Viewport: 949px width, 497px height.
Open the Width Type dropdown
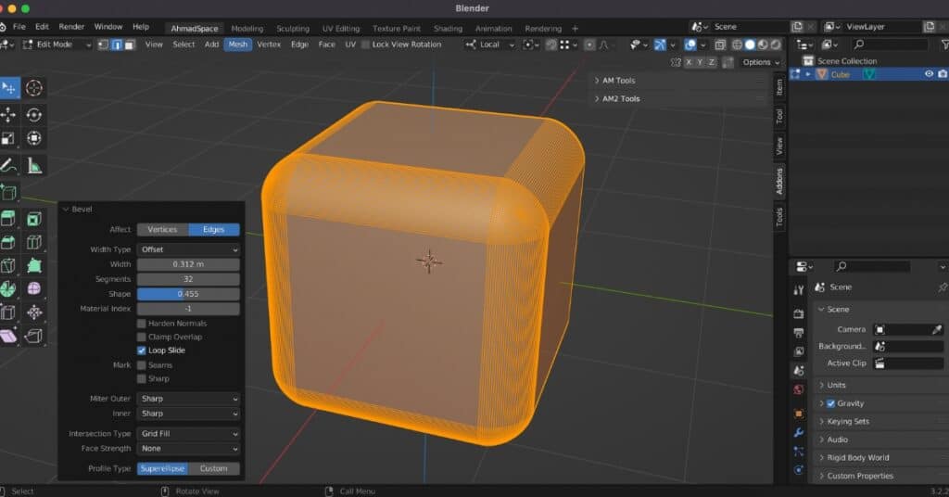pos(188,249)
